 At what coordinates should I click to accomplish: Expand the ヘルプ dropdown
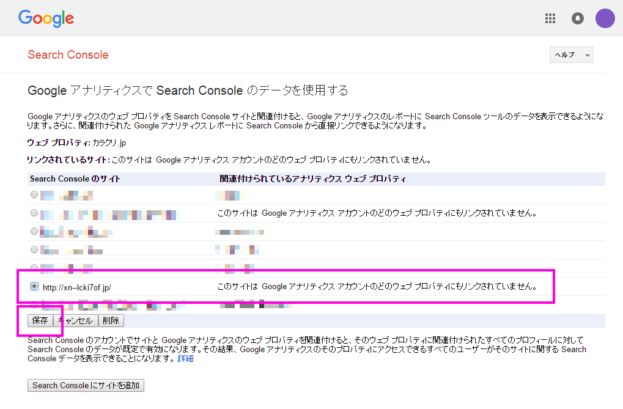572,55
